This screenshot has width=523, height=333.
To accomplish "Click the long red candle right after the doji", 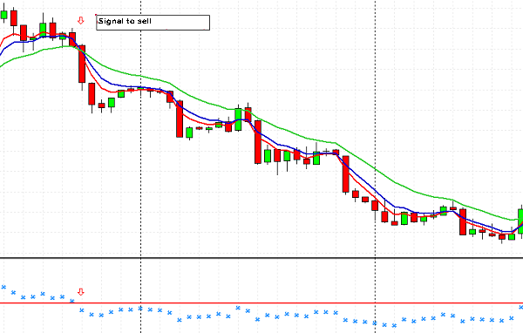I will 346,174.
